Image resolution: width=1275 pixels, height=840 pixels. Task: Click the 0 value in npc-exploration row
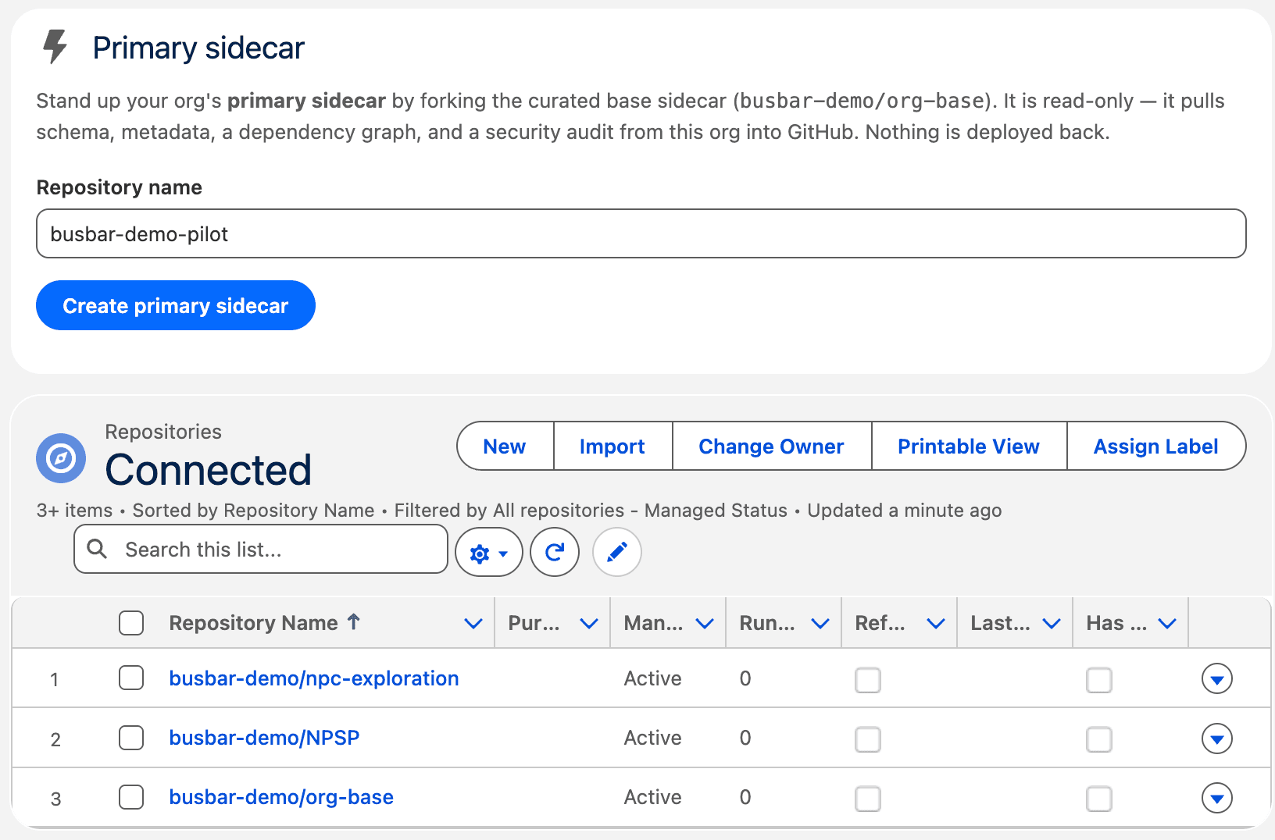tap(745, 678)
